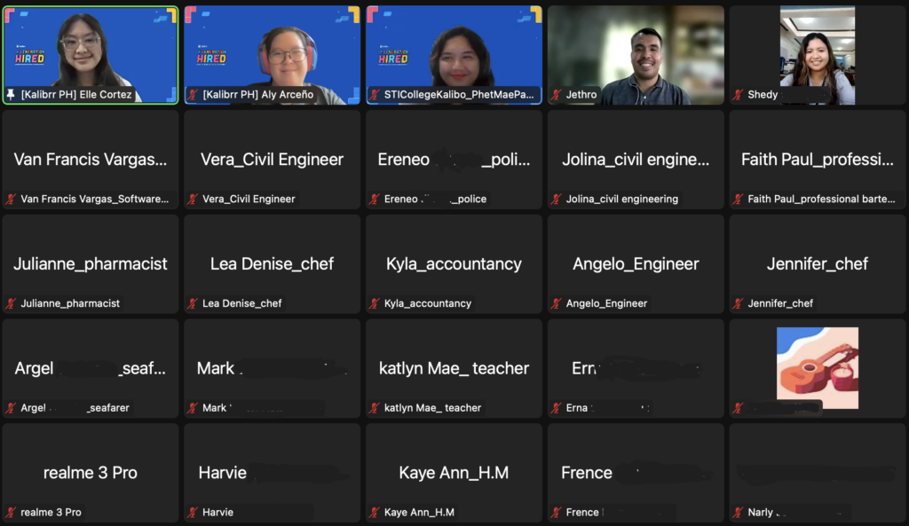Click muted mic icon next to Jethro
909x526 pixels.
click(x=556, y=94)
